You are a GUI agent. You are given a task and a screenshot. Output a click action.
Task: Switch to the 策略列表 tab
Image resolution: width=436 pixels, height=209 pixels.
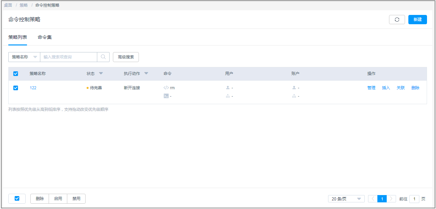[18, 37]
